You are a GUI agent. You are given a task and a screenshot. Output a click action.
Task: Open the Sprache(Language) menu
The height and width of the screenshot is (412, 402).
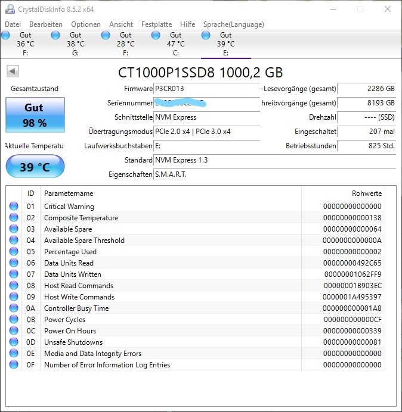[234, 24]
